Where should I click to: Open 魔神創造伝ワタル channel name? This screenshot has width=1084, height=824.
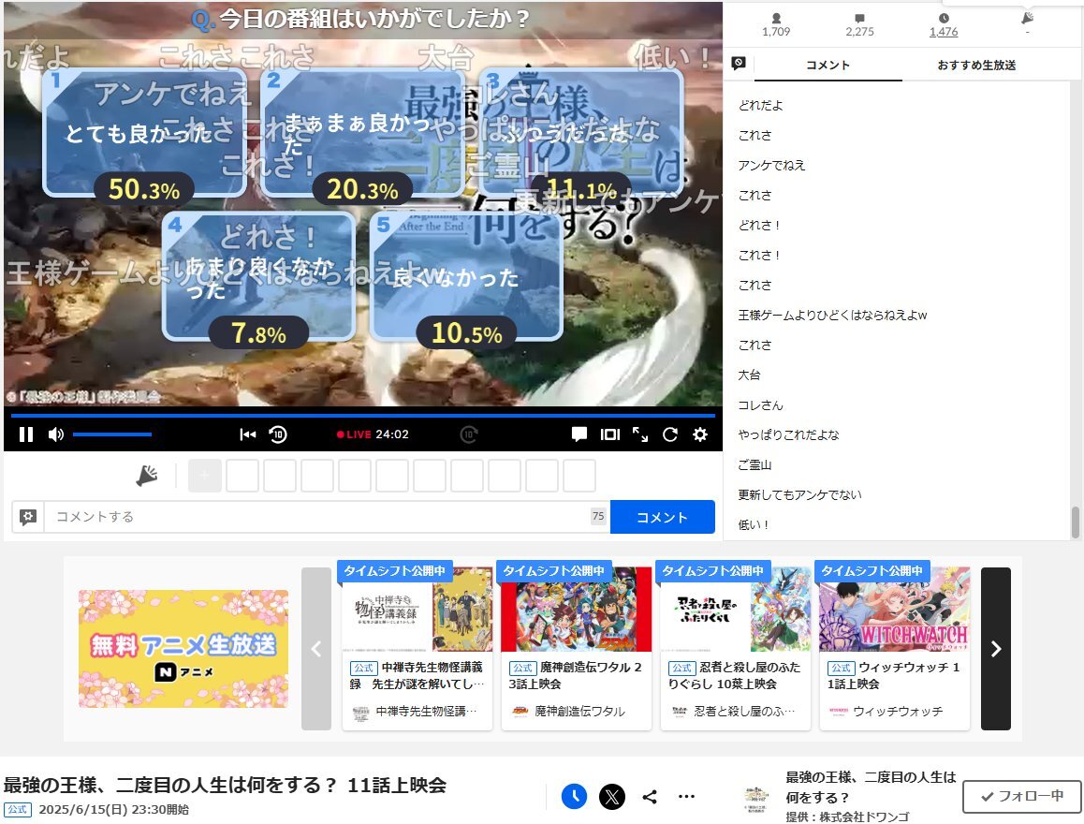coord(579,712)
